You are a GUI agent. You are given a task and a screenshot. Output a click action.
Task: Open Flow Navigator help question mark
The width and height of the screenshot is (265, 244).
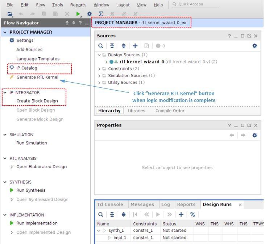click(80, 23)
